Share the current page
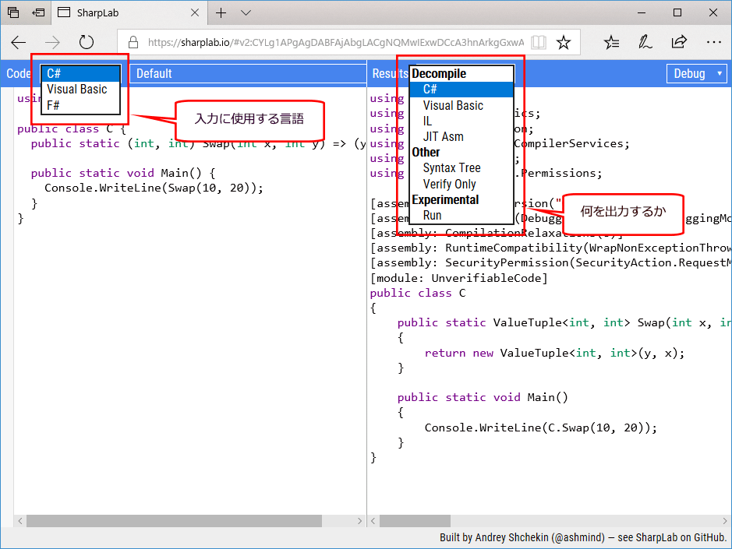Screen dimensions: 732x549 click(x=679, y=42)
